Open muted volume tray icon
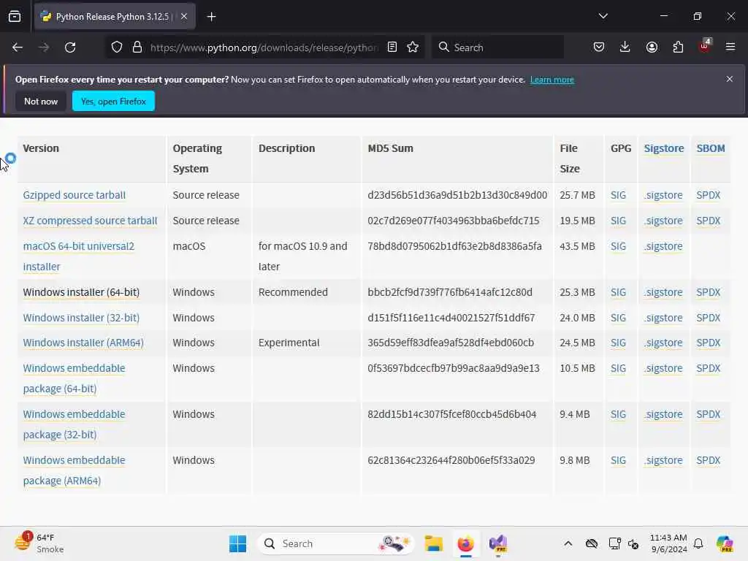748x561 pixels. point(633,543)
